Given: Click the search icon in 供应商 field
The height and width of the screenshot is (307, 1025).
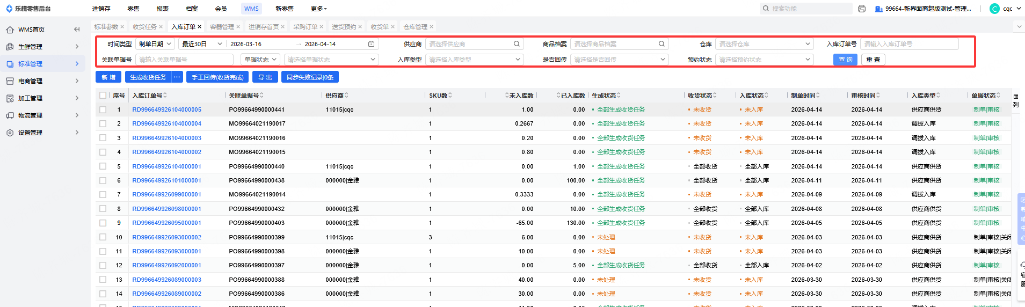Looking at the screenshot, I should [x=517, y=44].
